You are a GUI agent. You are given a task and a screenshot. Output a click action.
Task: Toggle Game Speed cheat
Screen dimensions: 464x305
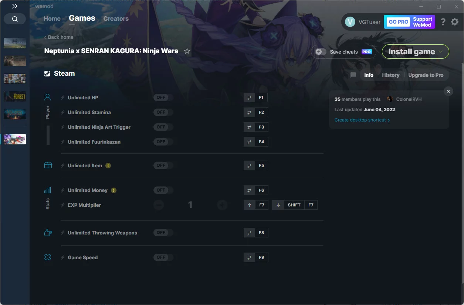click(163, 257)
